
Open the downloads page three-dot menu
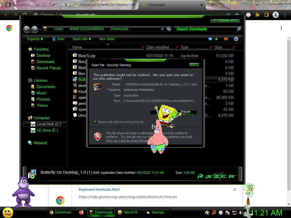(281, 28)
